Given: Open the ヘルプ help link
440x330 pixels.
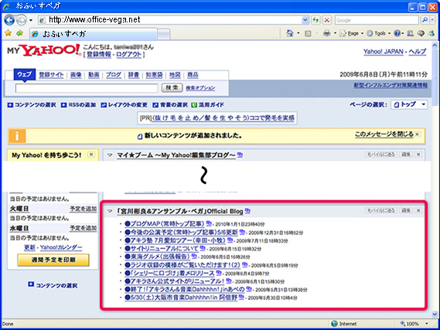Looking at the screenshot, I should point(418,52).
